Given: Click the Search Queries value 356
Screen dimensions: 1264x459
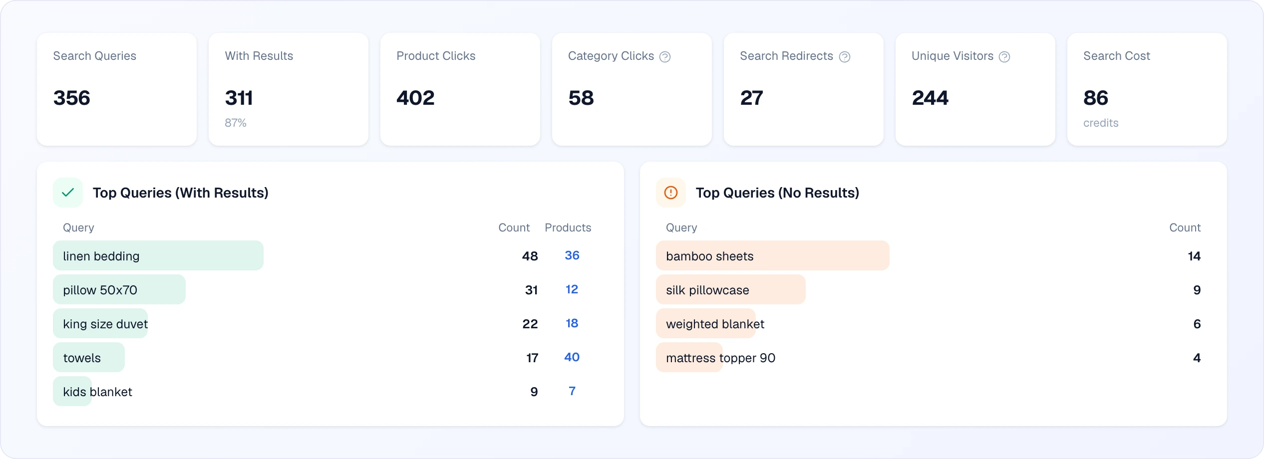Looking at the screenshot, I should click(72, 98).
